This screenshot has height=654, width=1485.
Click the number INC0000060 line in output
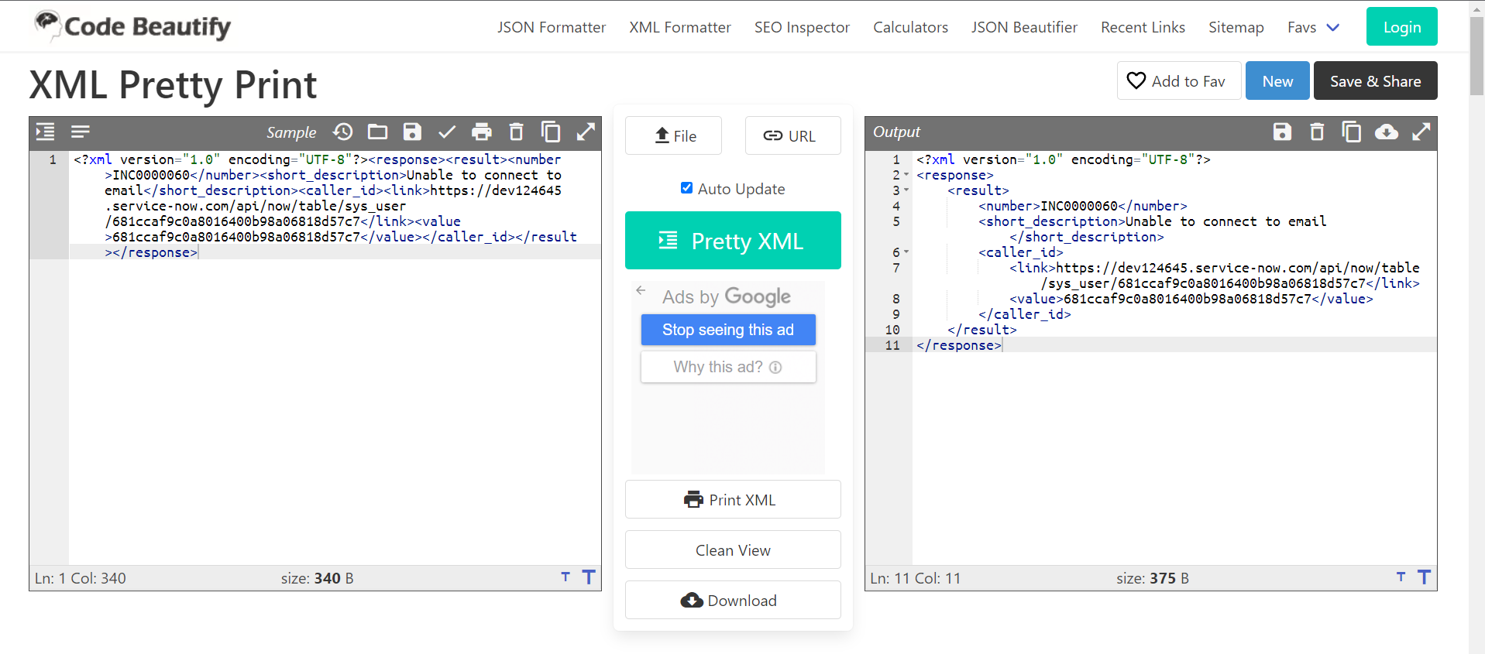click(1082, 206)
